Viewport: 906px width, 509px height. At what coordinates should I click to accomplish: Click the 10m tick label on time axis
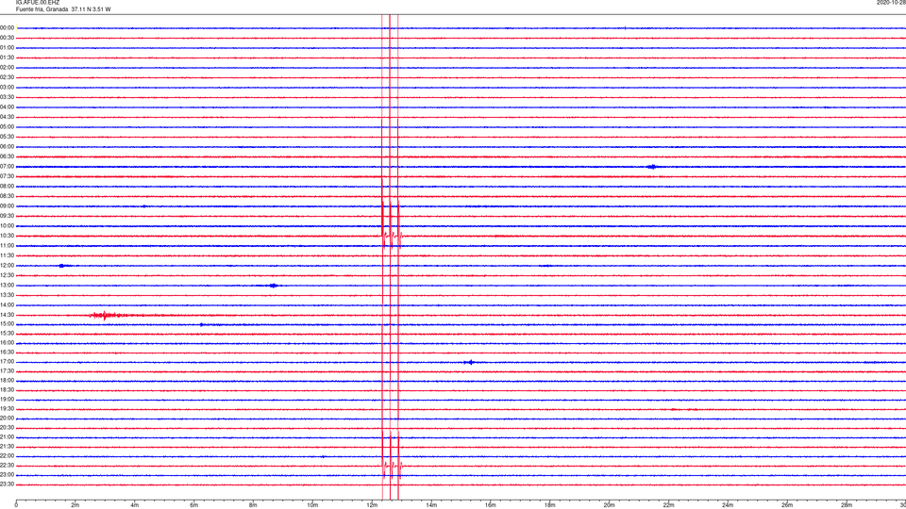312,505
